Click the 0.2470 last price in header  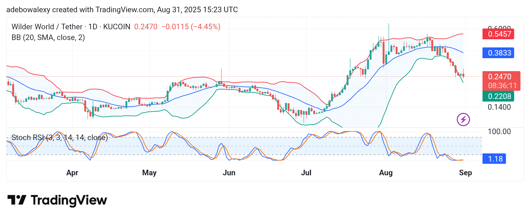tap(146, 27)
